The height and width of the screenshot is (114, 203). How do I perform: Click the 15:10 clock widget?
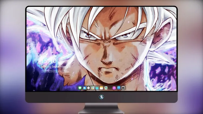[49, 61]
